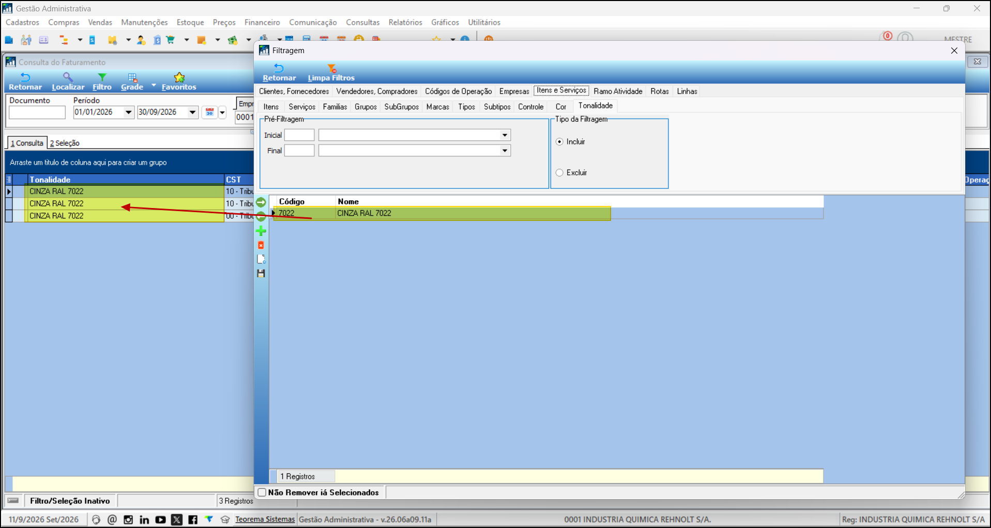Open the Relatórios menu
Viewport: 991px width, 528px height.
pos(405,22)
